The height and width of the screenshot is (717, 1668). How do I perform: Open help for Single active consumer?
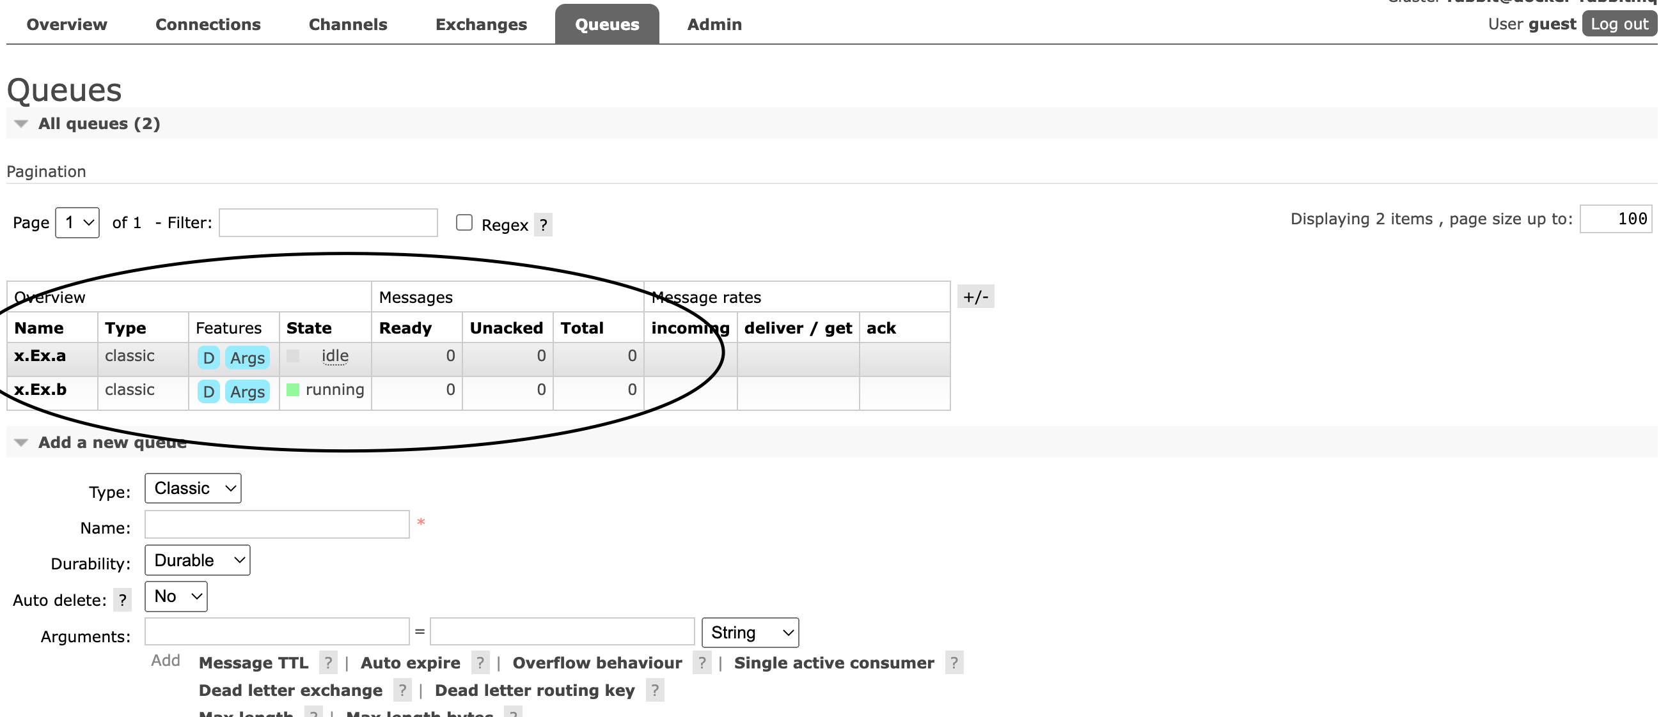(954, 663)
